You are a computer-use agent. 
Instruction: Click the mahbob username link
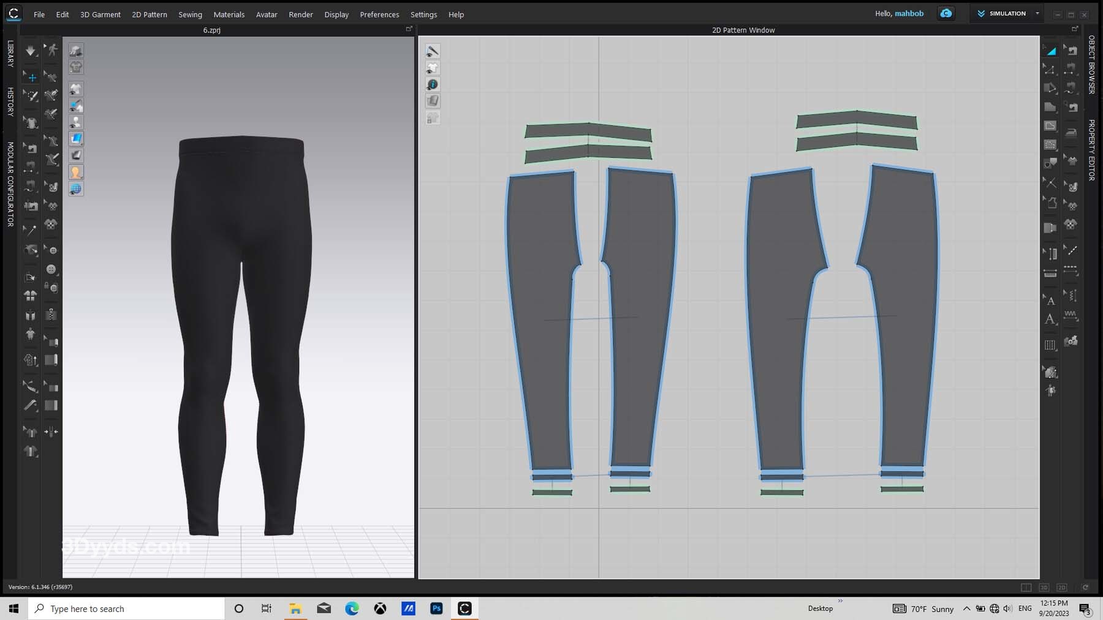[x=909, y=13]
